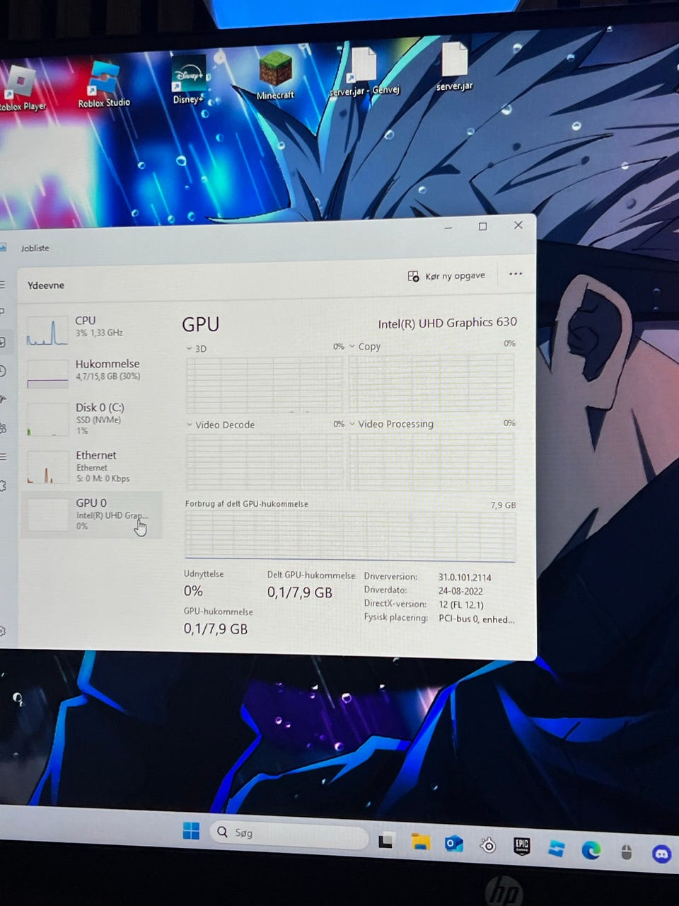Open the Minecraft desktop icon
Image resolution: width=679 pixels, height=906 pixels.
(275, 76)
